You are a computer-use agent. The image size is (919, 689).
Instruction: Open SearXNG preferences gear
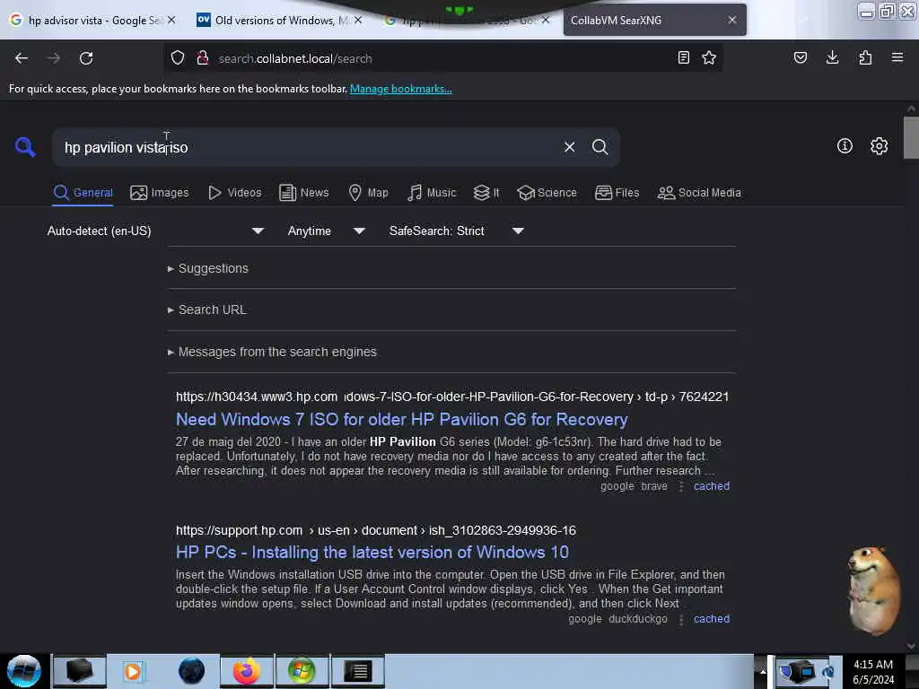click(879, 146)
